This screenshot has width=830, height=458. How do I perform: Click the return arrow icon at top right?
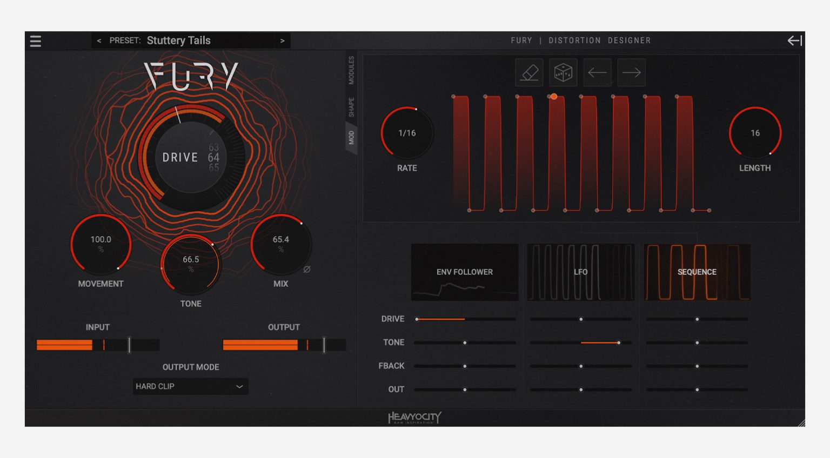795,41
